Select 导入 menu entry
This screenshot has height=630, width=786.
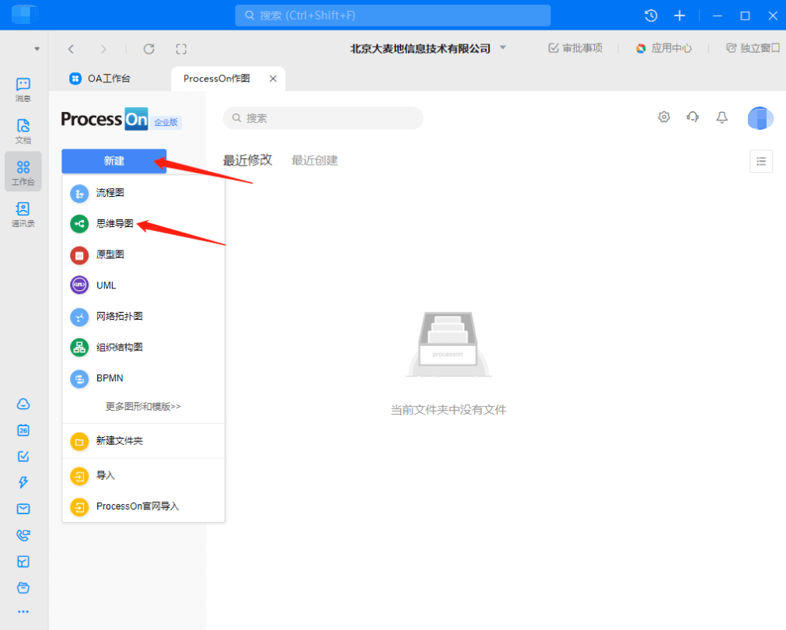pos(143,475)
